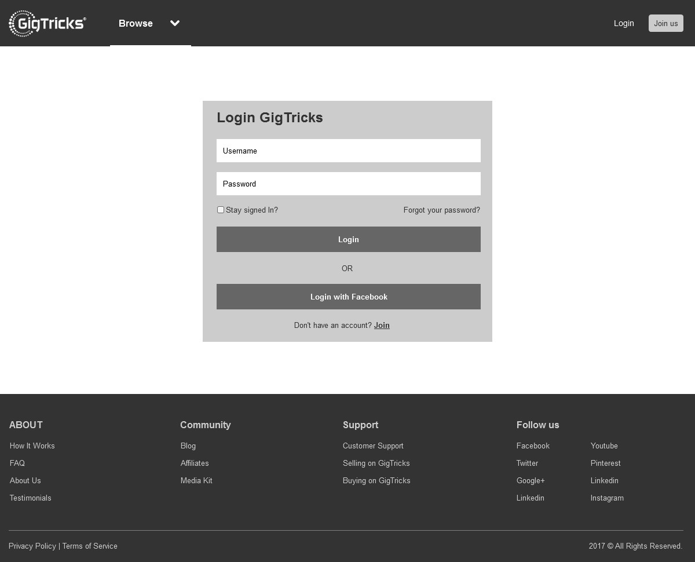View Terms of Service
Image resolution: width=695 pixels, height=562 pixels.
point(90,546)
